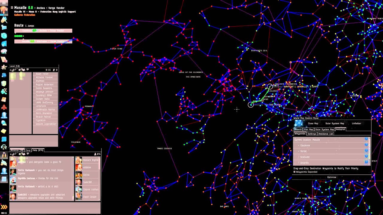Open the Neocom main menu icon
Screen dimensions: 383x215
(x=4, y=3)
